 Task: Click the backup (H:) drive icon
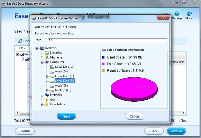click(52, 91)
